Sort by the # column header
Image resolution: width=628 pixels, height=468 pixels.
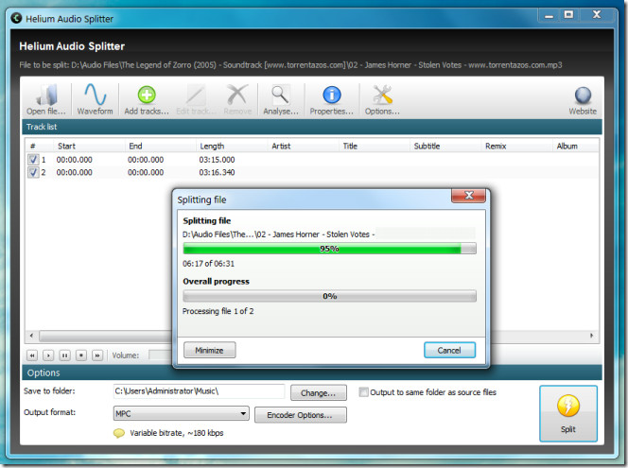[x=40, y=147]
